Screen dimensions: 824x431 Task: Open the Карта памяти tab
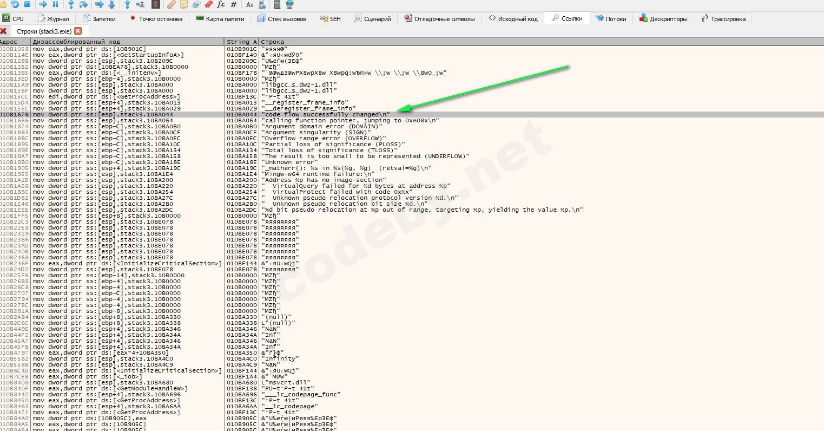coord(220,18)
